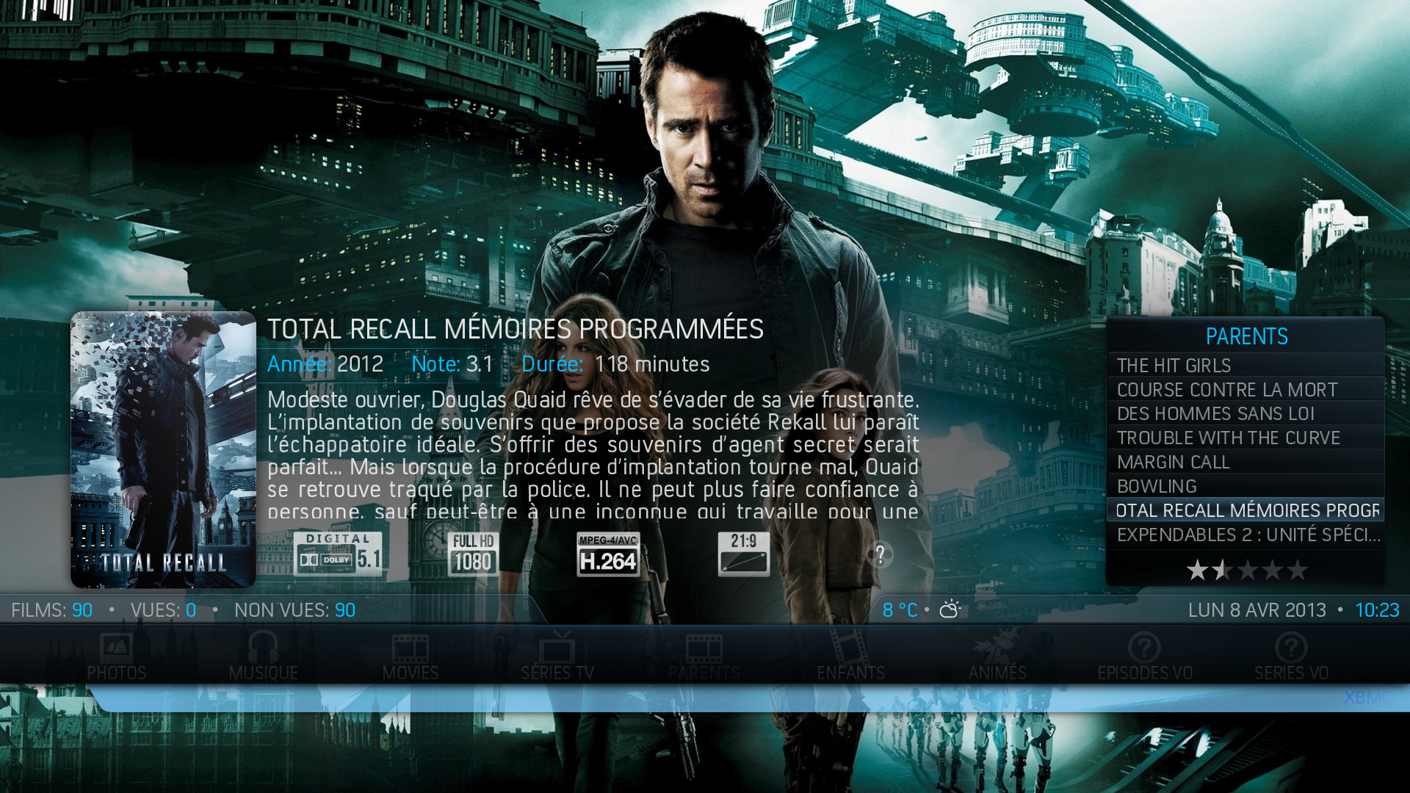
Task: Select DES HOMMES SANS LOI movie
Action: pos(1245,413)
